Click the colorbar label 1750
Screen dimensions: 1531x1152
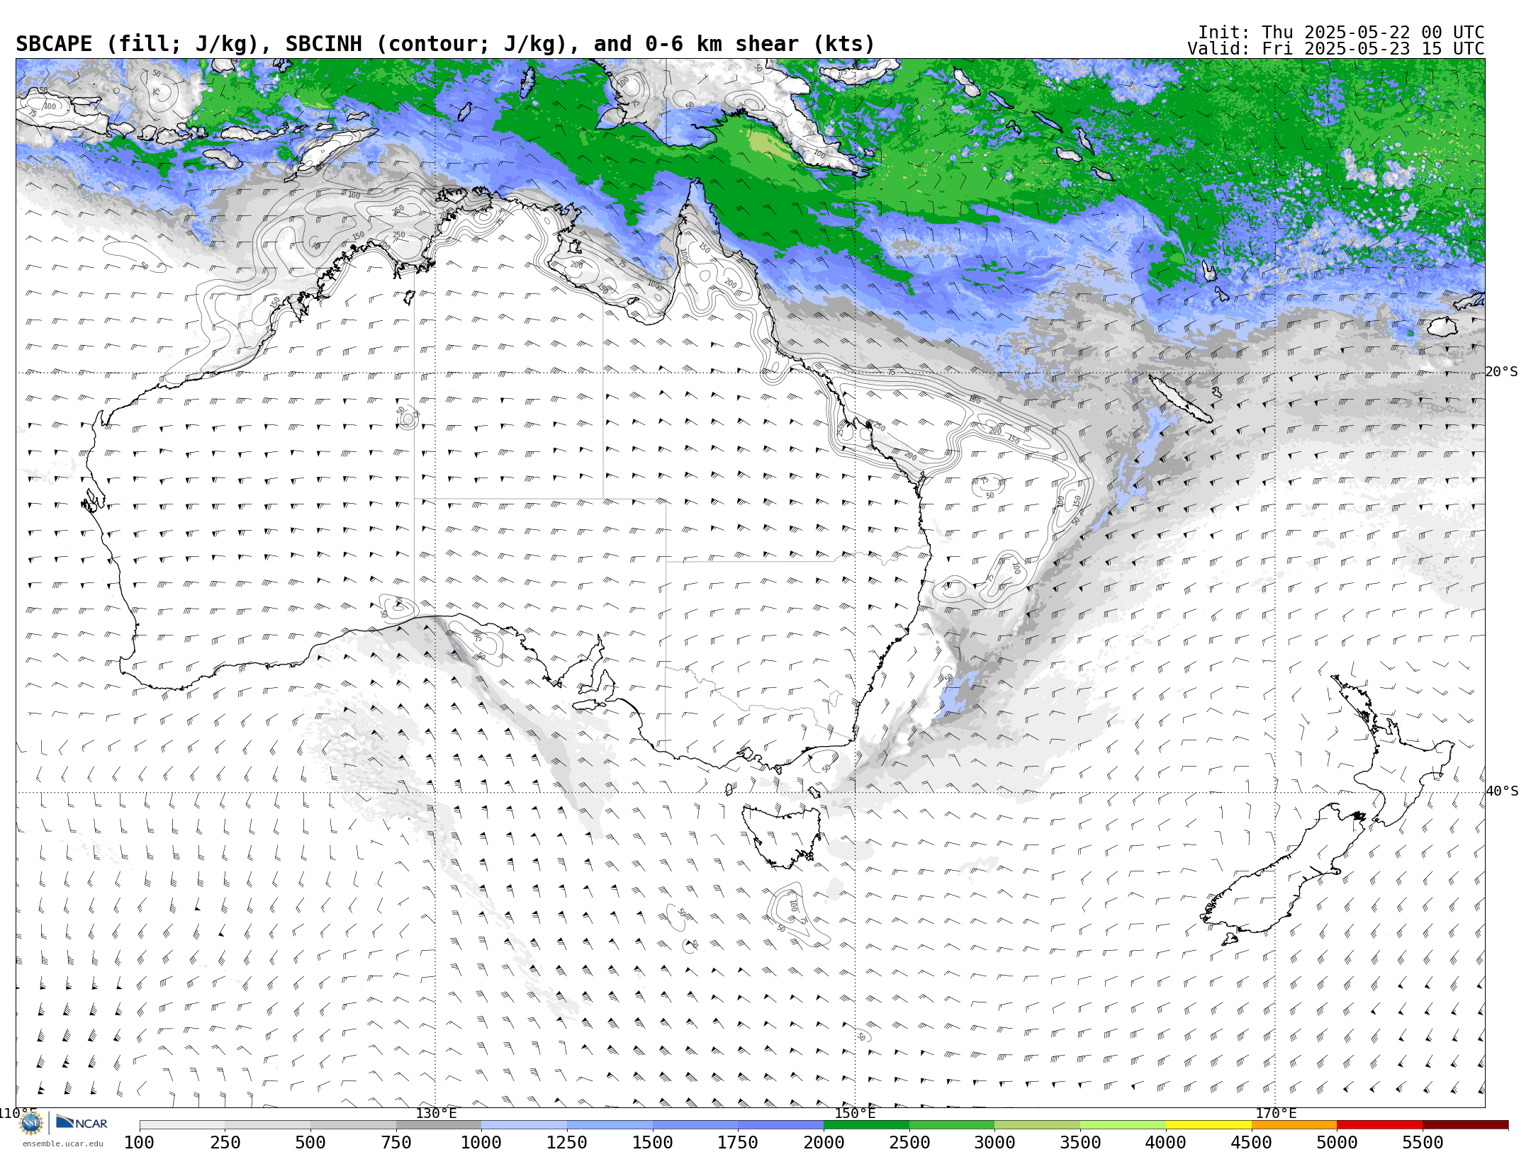[x=738, y=1143]
